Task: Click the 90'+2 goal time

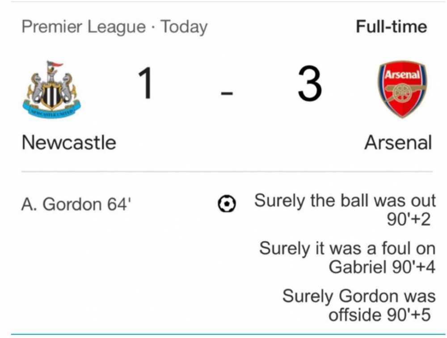Action: (409, 220)
